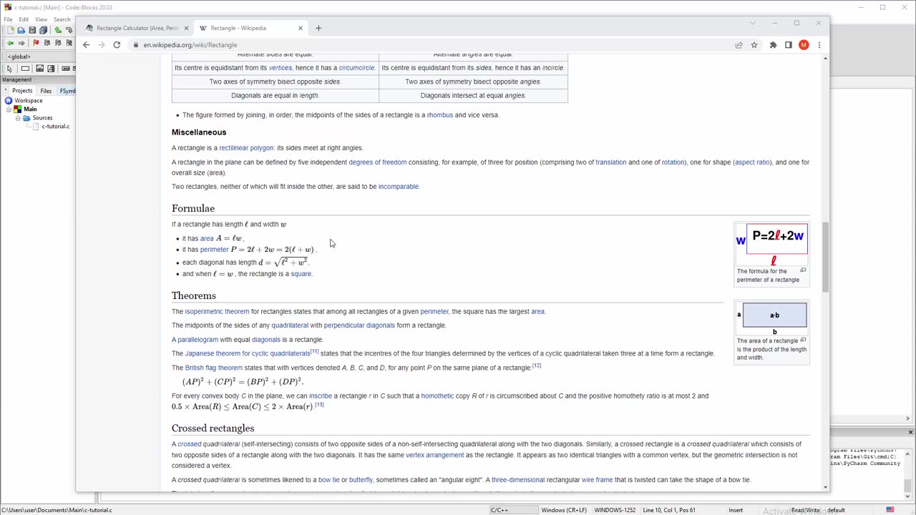The height and width of the screenshot is (515, 916).
Task: Click the New file icon in Code::Blocks toolbar
Action: coord(10,30)
